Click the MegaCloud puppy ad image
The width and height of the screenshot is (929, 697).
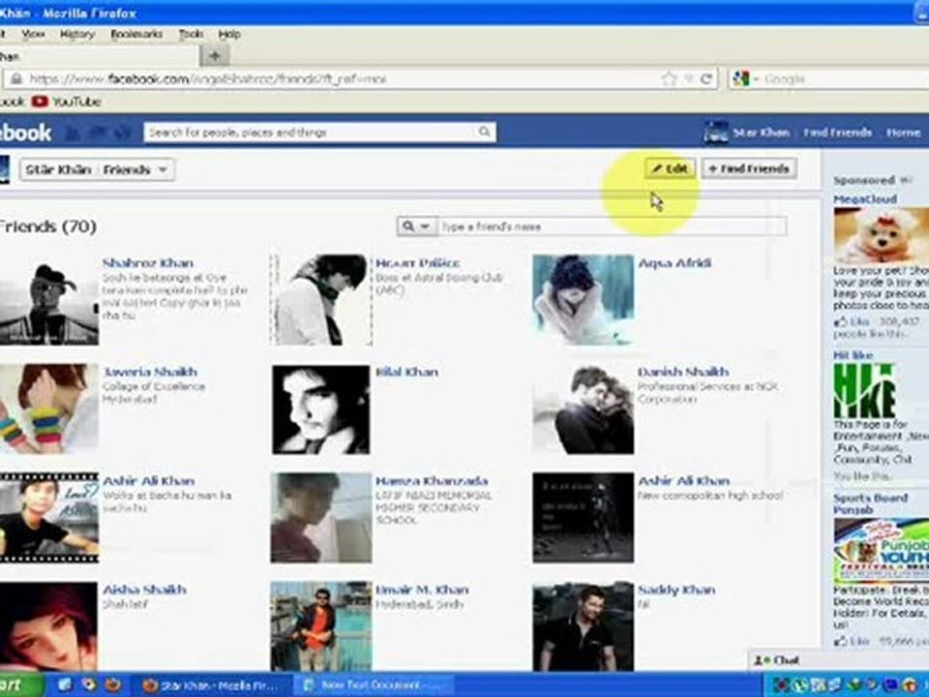(x=881, y=235)
